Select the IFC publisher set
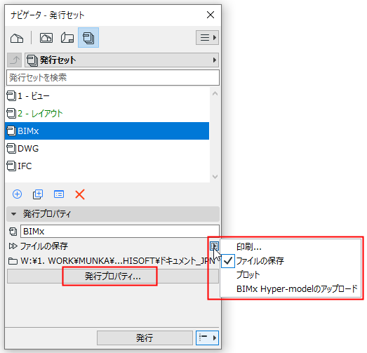Image resolution: width=367 pixels, height=353 pixels. point(107,166)
